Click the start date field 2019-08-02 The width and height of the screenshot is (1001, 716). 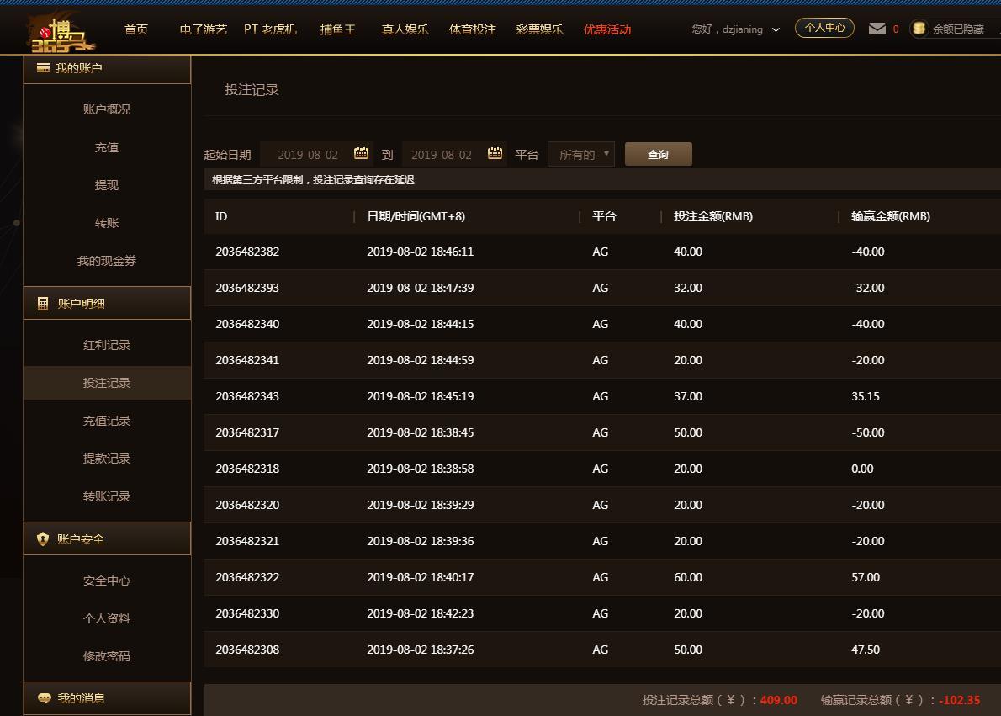click(316, 155)
